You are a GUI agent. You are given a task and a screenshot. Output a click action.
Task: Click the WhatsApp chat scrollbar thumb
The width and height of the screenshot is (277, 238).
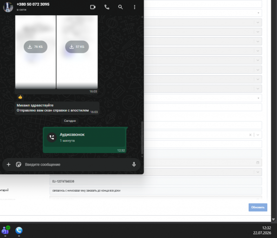click(x=142, y=138)
